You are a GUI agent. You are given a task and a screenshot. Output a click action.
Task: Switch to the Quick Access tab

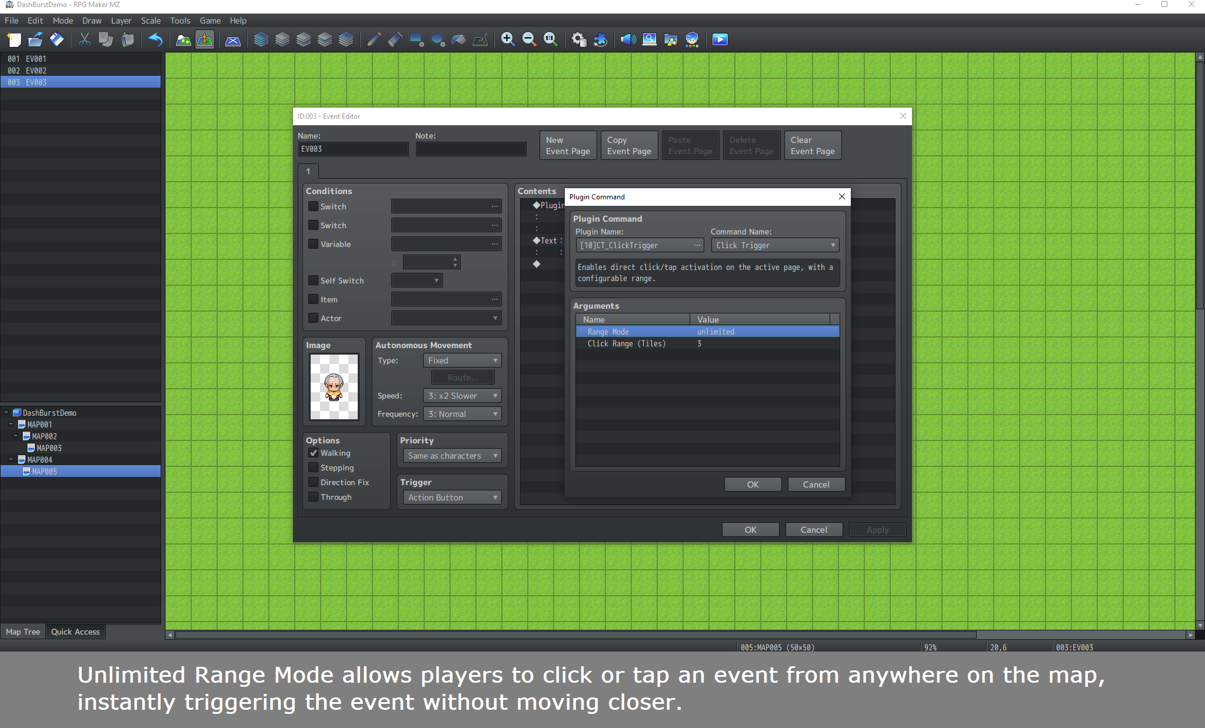point(75,632)
